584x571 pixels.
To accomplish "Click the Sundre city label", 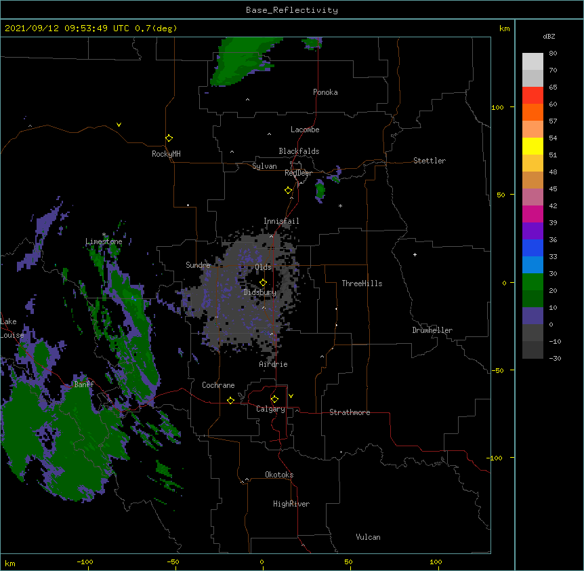I will point(198,265).
